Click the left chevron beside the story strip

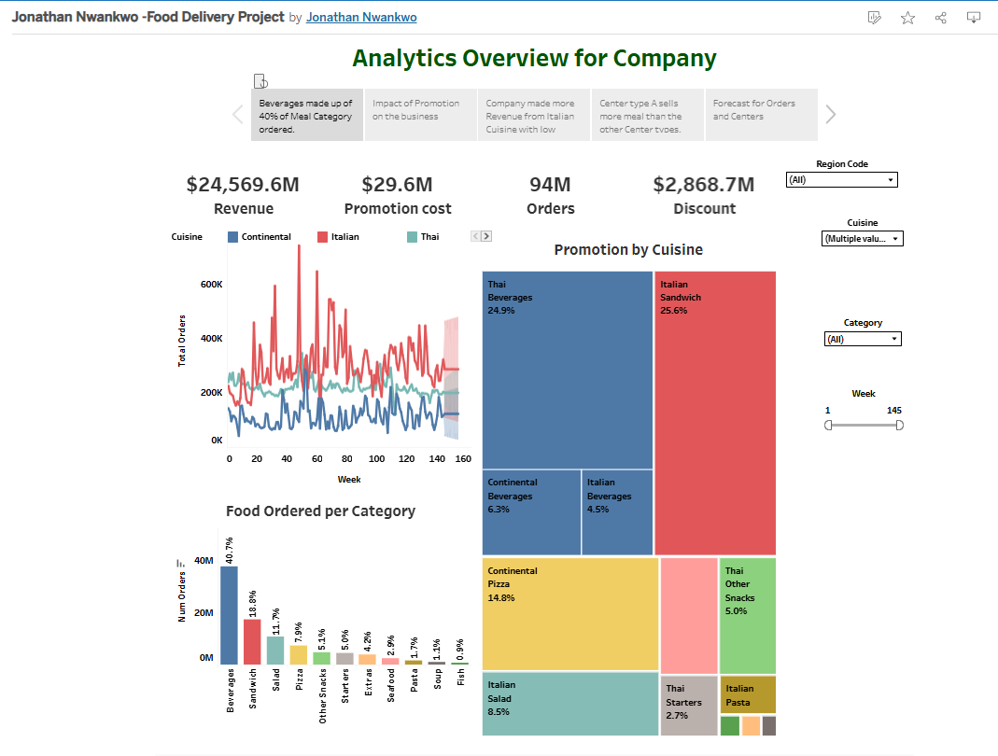237,114
